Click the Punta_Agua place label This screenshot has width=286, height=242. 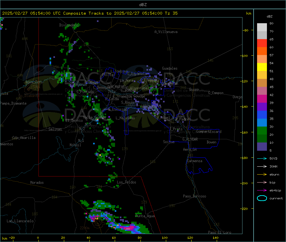145,216
